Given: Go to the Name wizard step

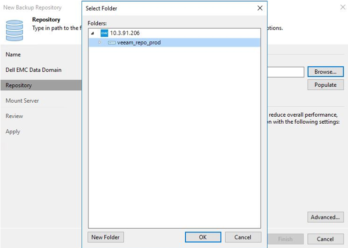Looking at the screenshot, I should point(13,54).
